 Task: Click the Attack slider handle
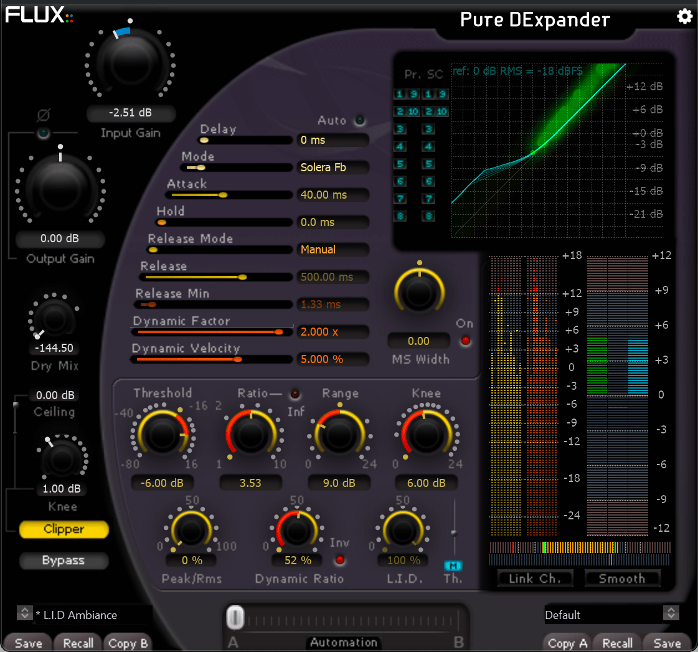222,195
